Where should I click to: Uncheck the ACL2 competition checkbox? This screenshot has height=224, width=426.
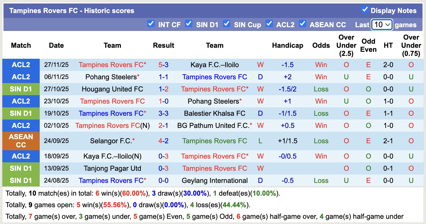pos(269,24)
